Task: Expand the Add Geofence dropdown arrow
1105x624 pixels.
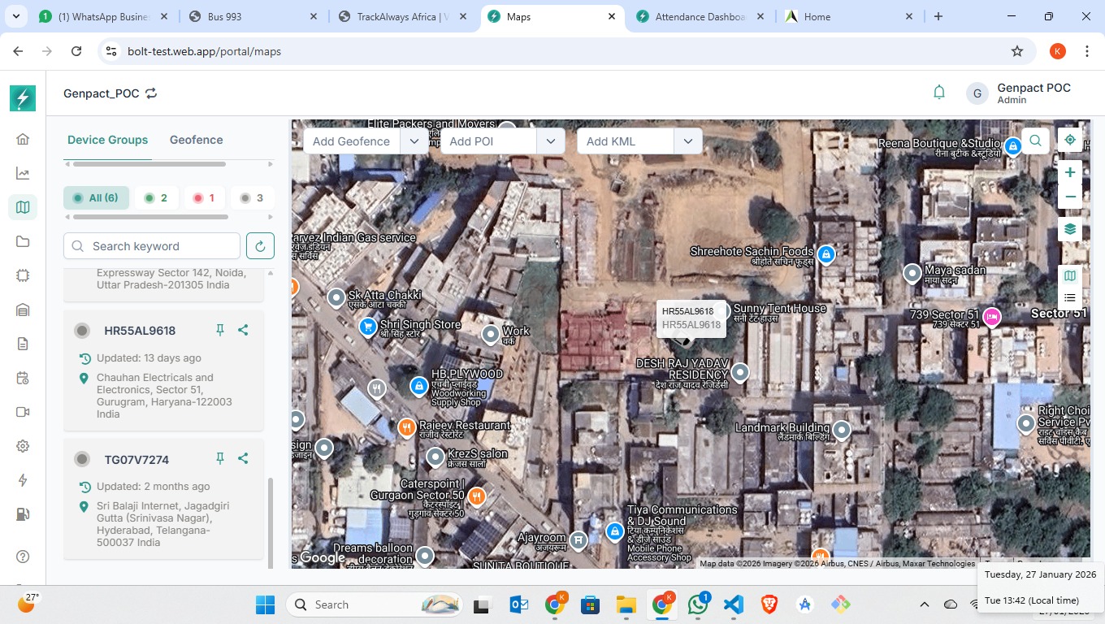Action: pos(414,141)
